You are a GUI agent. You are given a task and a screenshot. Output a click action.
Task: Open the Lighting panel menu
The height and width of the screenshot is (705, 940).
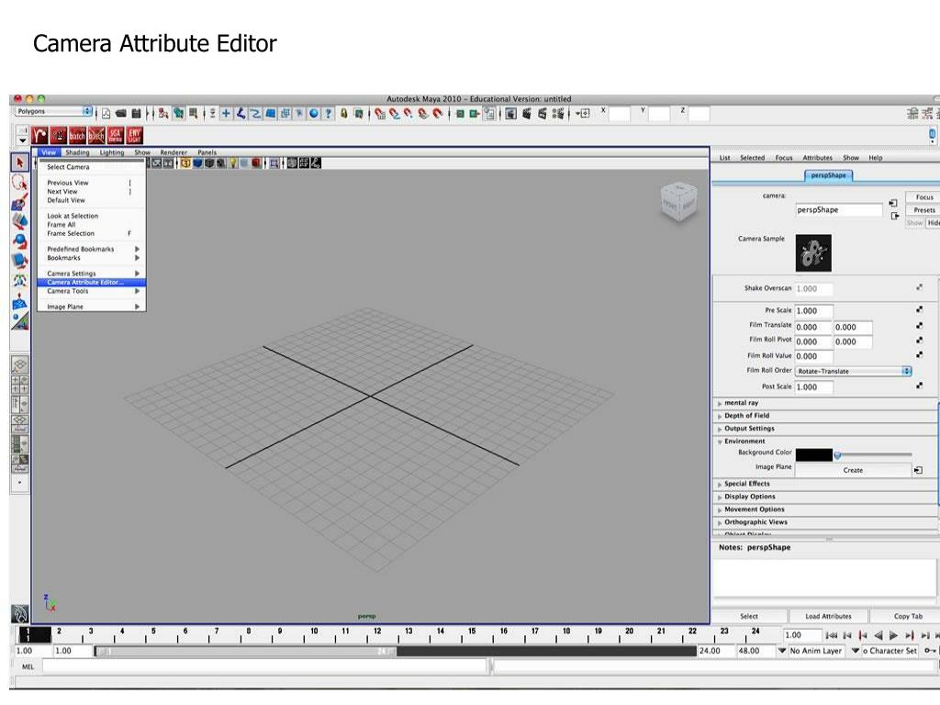click(111, 152)
